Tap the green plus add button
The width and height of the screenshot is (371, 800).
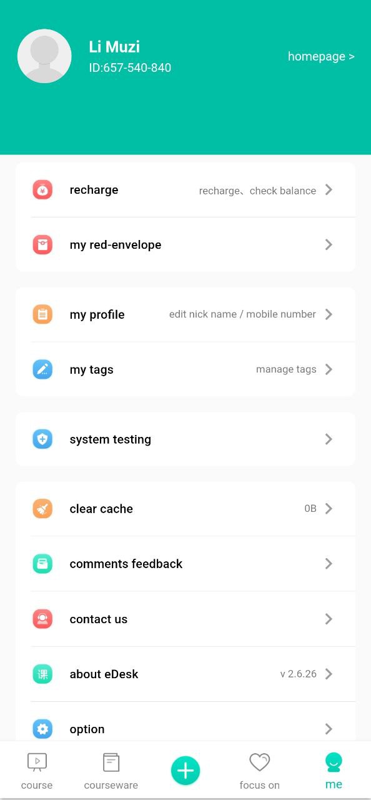pos(185,771)
